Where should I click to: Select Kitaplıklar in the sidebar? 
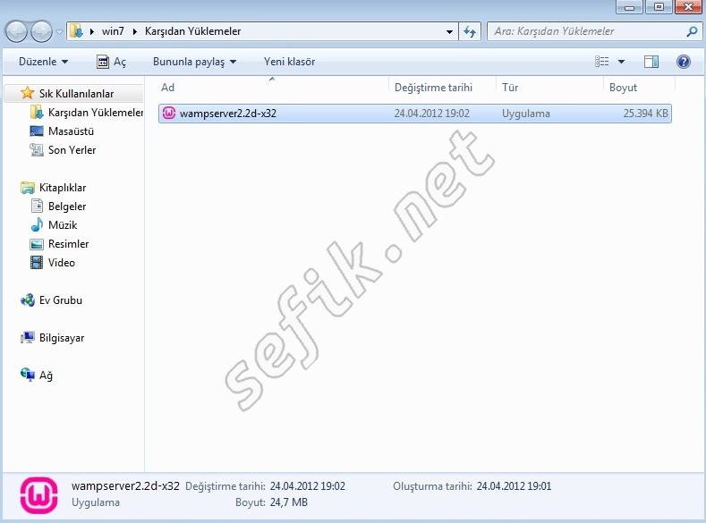pyautogui.click(x=62, y=188)
